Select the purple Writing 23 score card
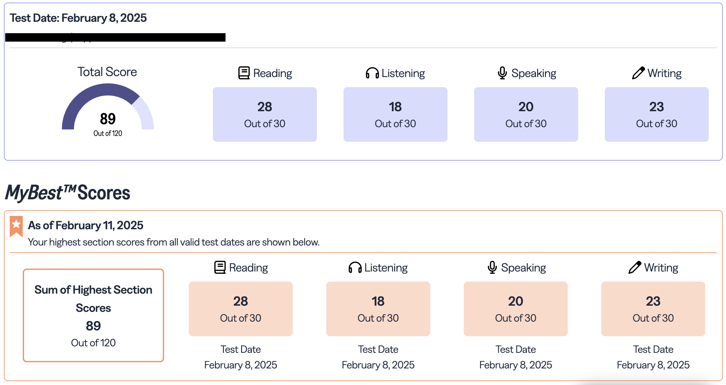Viewport: 726px width, 385px height. pyautogui.click(x=656, y=114)
